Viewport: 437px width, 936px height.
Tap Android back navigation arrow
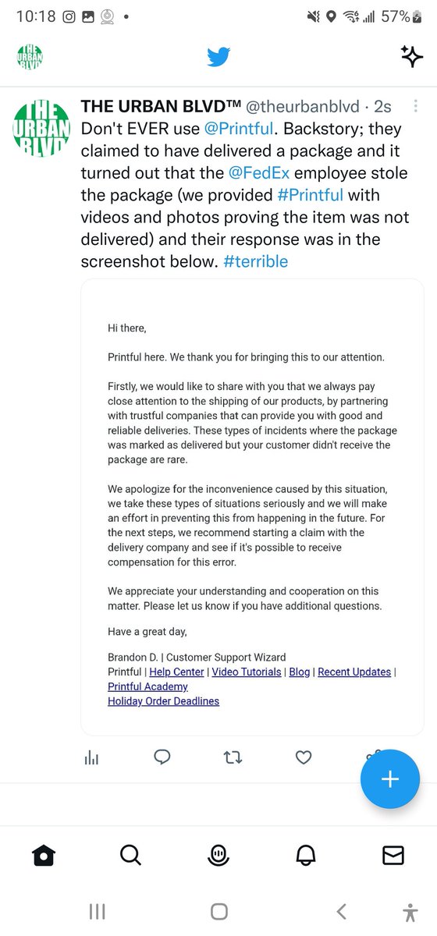(x=341, y=911)
